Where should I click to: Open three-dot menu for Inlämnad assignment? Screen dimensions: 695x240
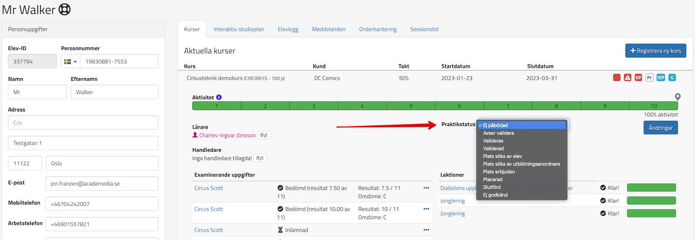point(426,230)
